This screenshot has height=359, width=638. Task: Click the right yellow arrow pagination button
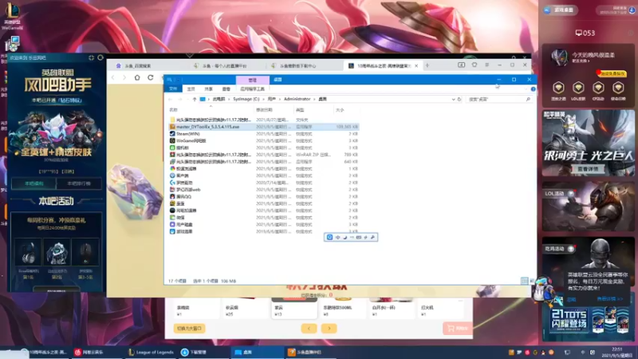click(329, 329)
